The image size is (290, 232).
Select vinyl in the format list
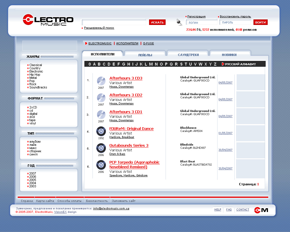(32, 123)
